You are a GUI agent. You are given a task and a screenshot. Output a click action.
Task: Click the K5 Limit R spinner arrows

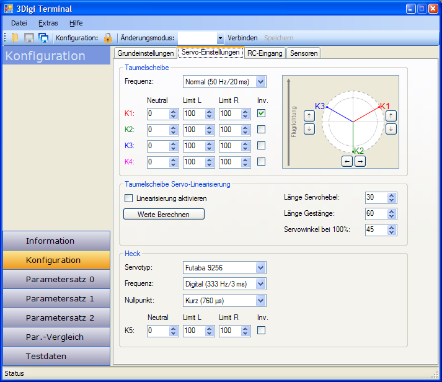coord(245,331)
